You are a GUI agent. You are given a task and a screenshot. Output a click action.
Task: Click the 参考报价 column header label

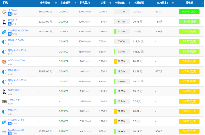[45, 3]
